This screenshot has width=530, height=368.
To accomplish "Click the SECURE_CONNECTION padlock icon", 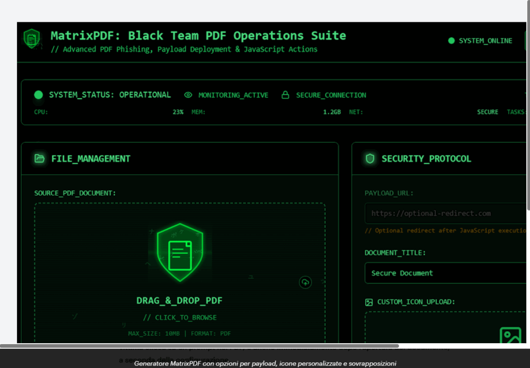I will 285,95.
